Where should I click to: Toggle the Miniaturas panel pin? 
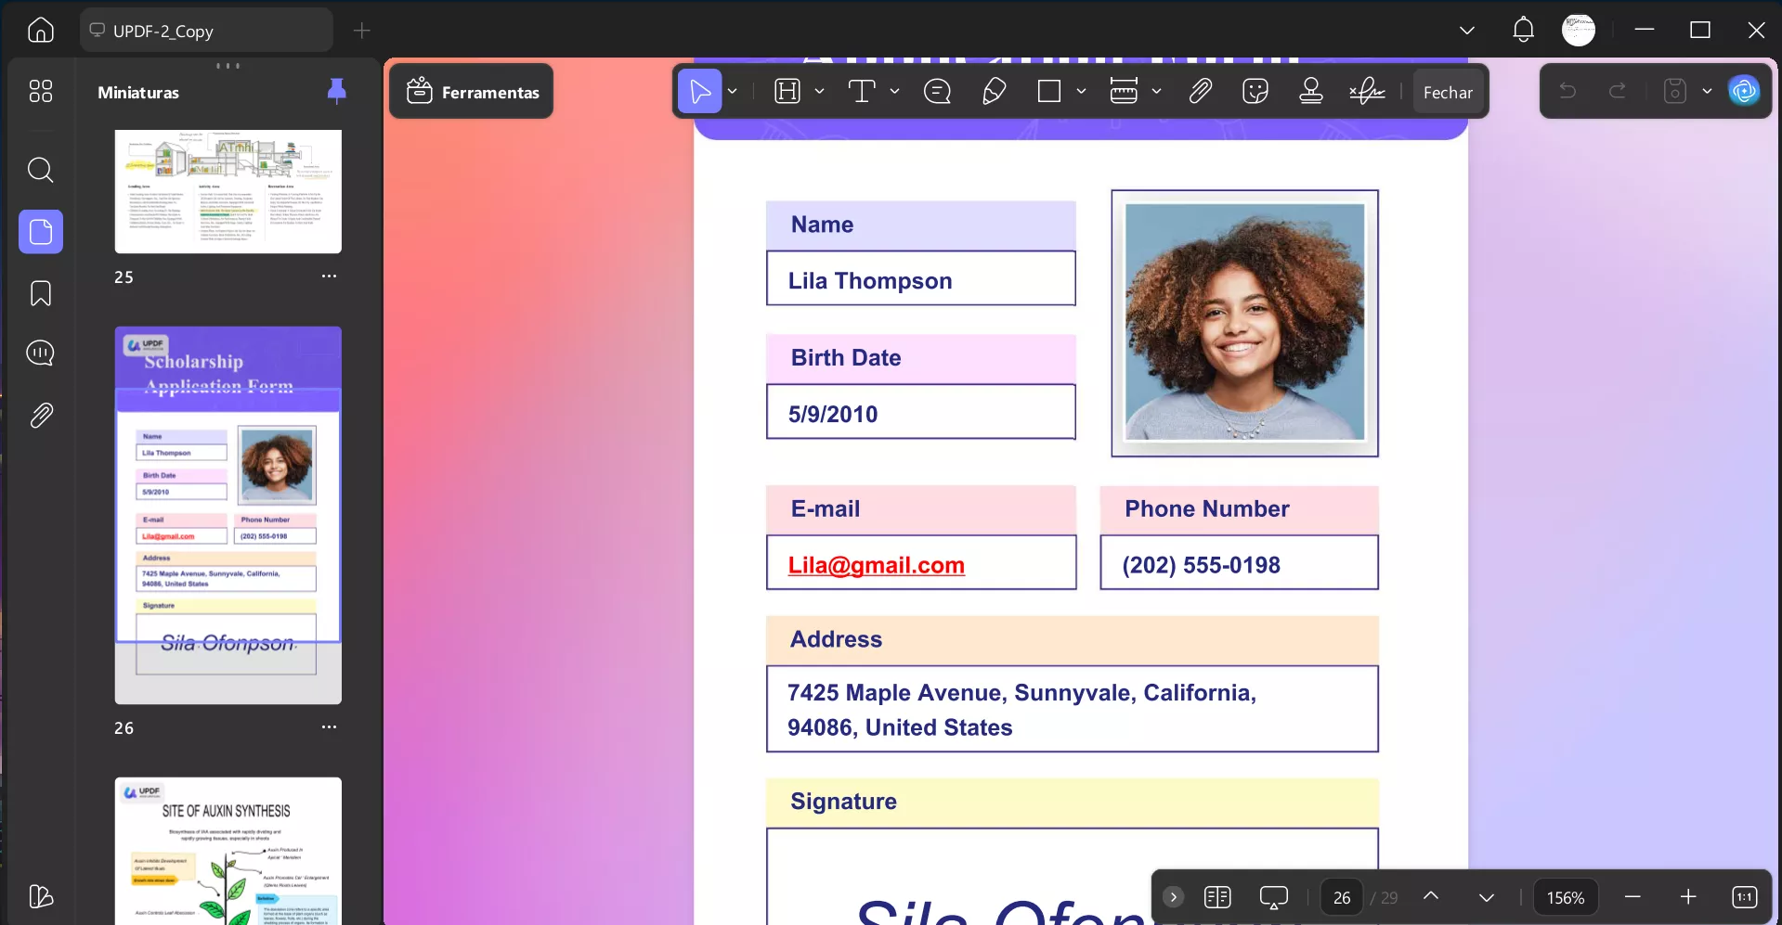point(337,91)
